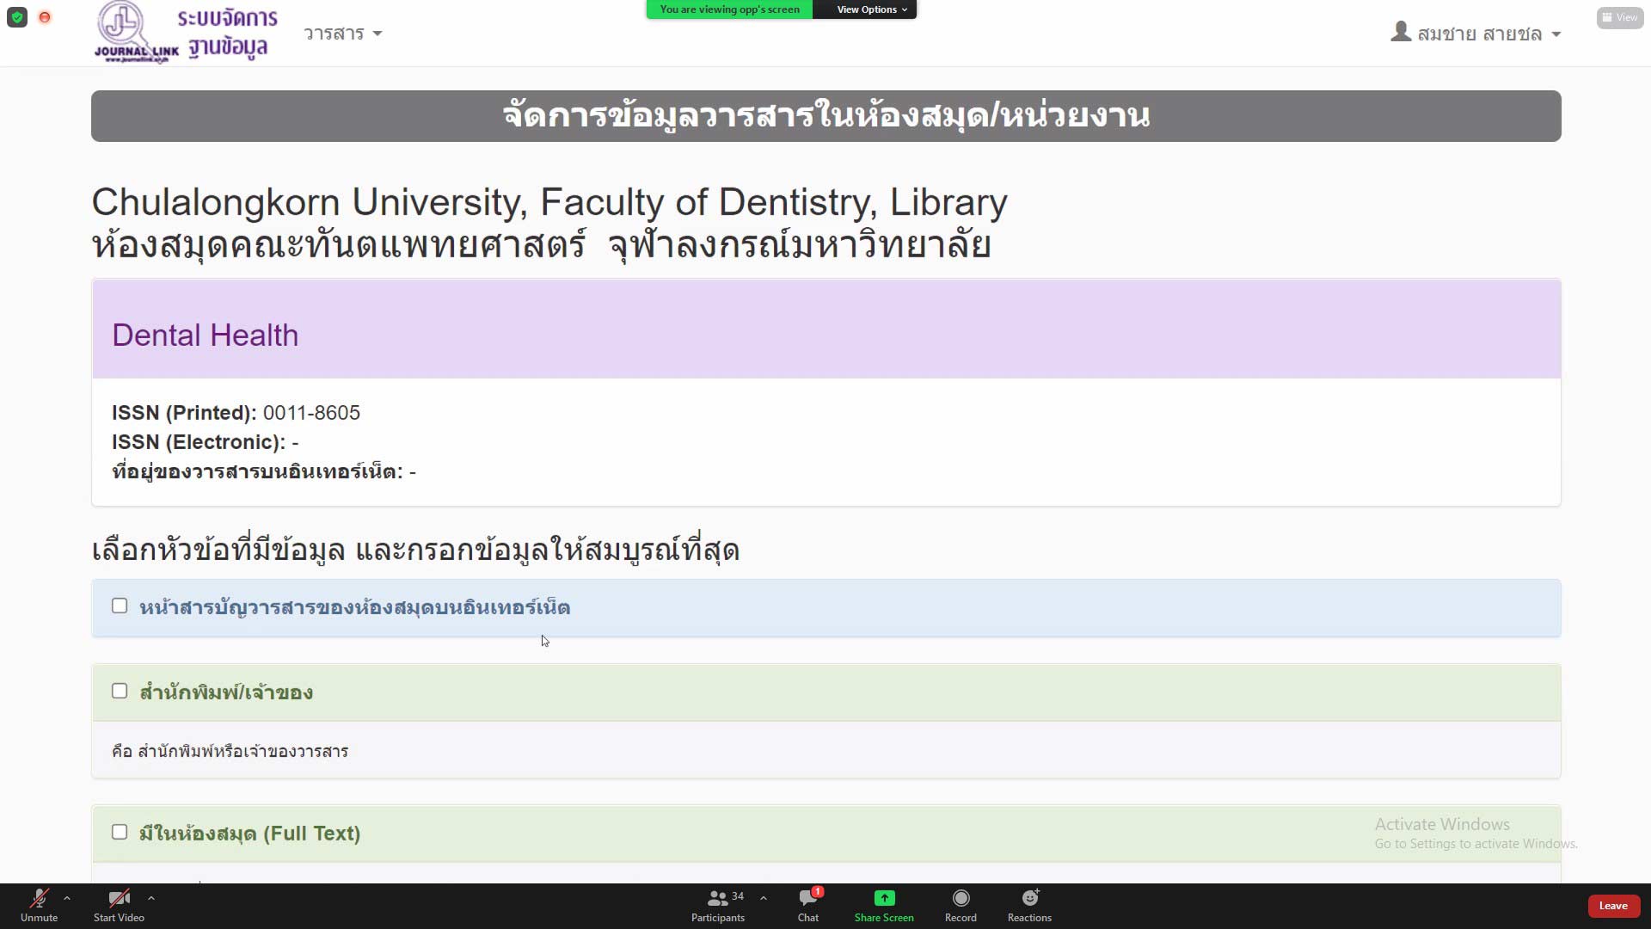Open the Chat icon
Screen dimensions: 1651x929
(x=807, y=899)
